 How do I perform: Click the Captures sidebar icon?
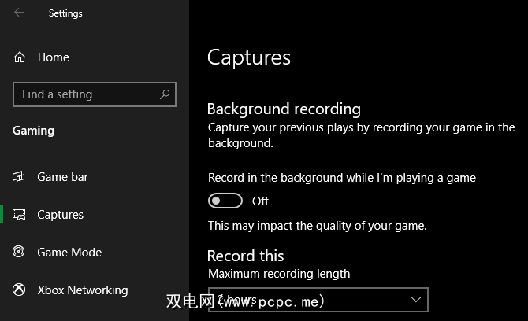[x=20, y=215]
